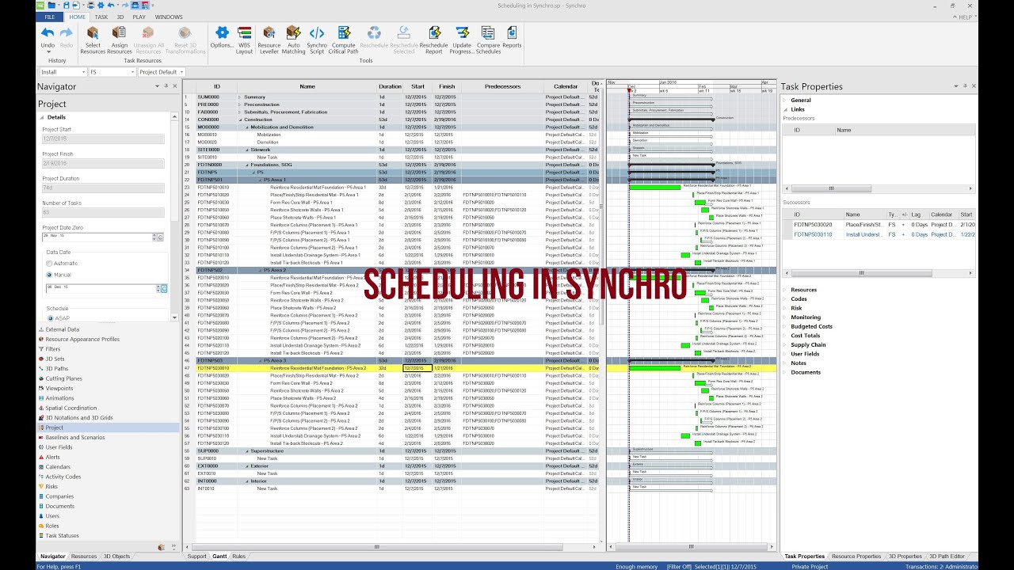Select Automatic data date radio button
The width and height of the screenshot is (1014, 570).
[49, 263]
